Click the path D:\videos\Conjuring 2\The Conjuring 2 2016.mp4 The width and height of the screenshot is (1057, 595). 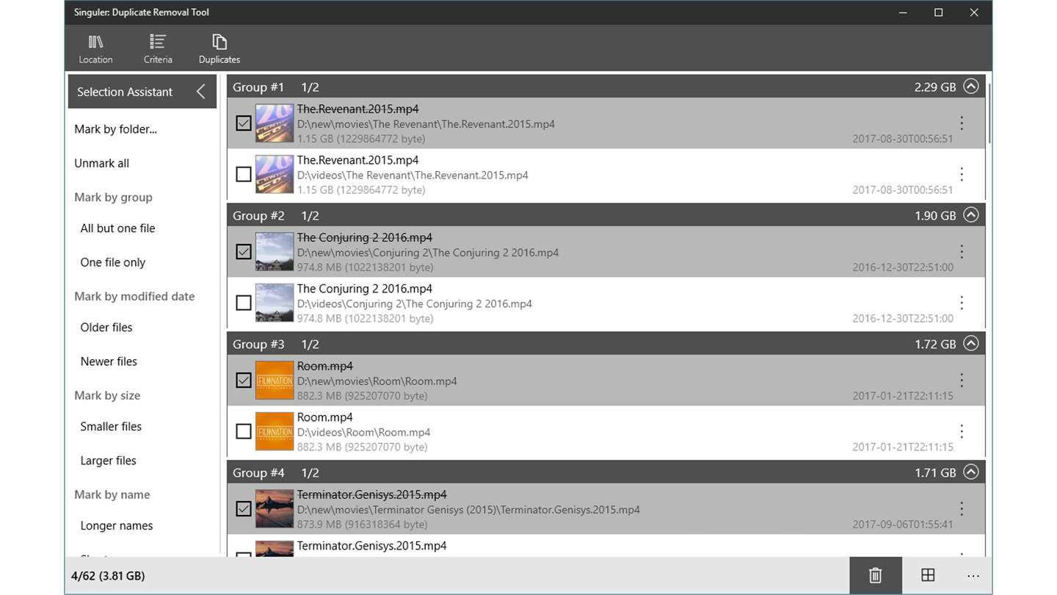pos(415,303)
